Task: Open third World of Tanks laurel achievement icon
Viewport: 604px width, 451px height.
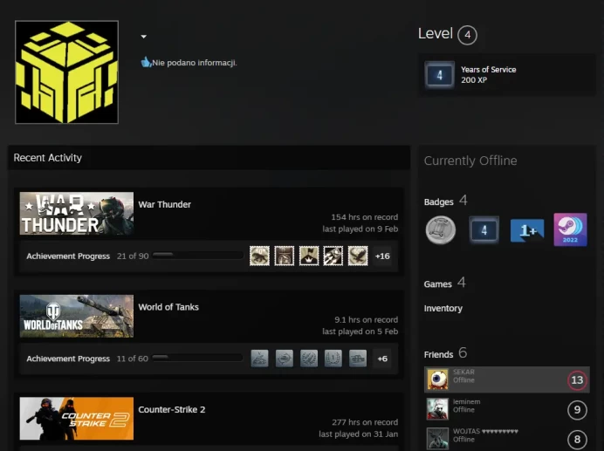Action: (309, 359)
